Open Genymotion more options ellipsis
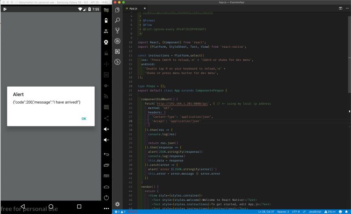Screen dimensions: 351x214 [106, 208]
